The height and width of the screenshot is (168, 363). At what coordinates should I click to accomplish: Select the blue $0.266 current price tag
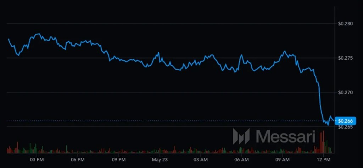(345, 121)
